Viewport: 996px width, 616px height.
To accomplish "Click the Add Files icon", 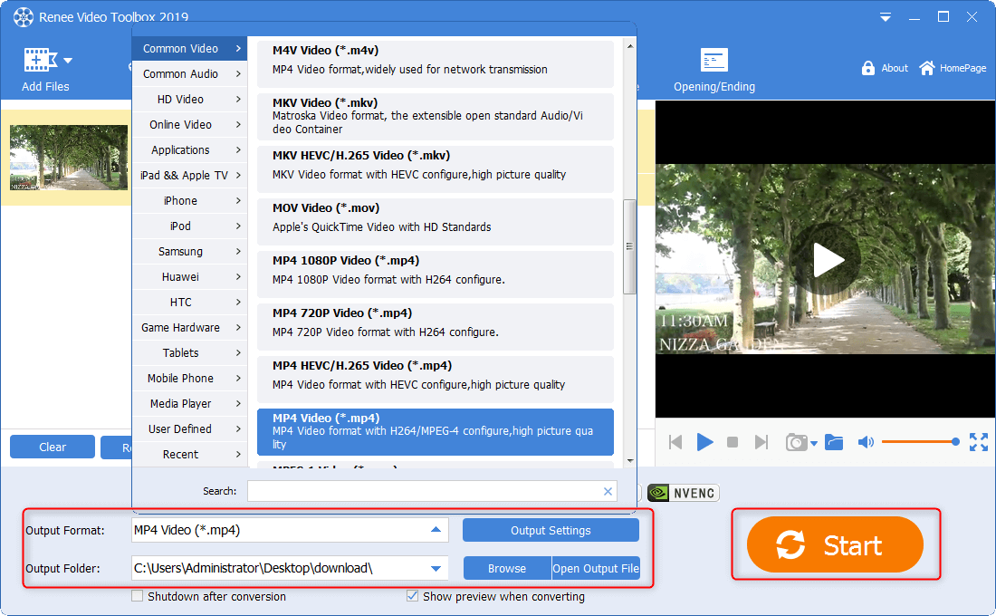I will point(40,61).
